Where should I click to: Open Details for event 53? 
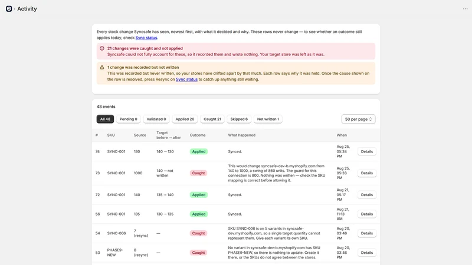tap(366, 253)
